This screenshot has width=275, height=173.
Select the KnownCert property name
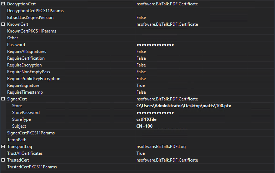click(x=17, y=24)
